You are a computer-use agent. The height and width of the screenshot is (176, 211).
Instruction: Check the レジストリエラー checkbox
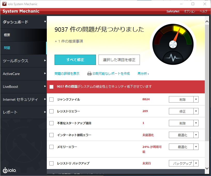click(x=51, y=111)
